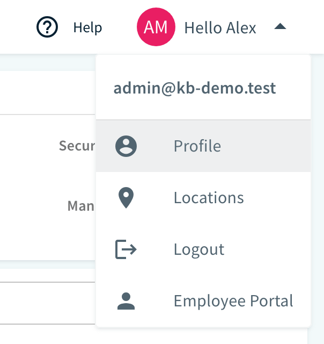Select admin@kb-demo.test email text
Screen dimensions: 324x344
coord(195,88)
